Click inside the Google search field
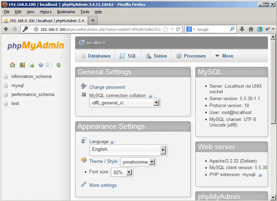Viewport: 277px width, 201px height. tap(213, 29)
